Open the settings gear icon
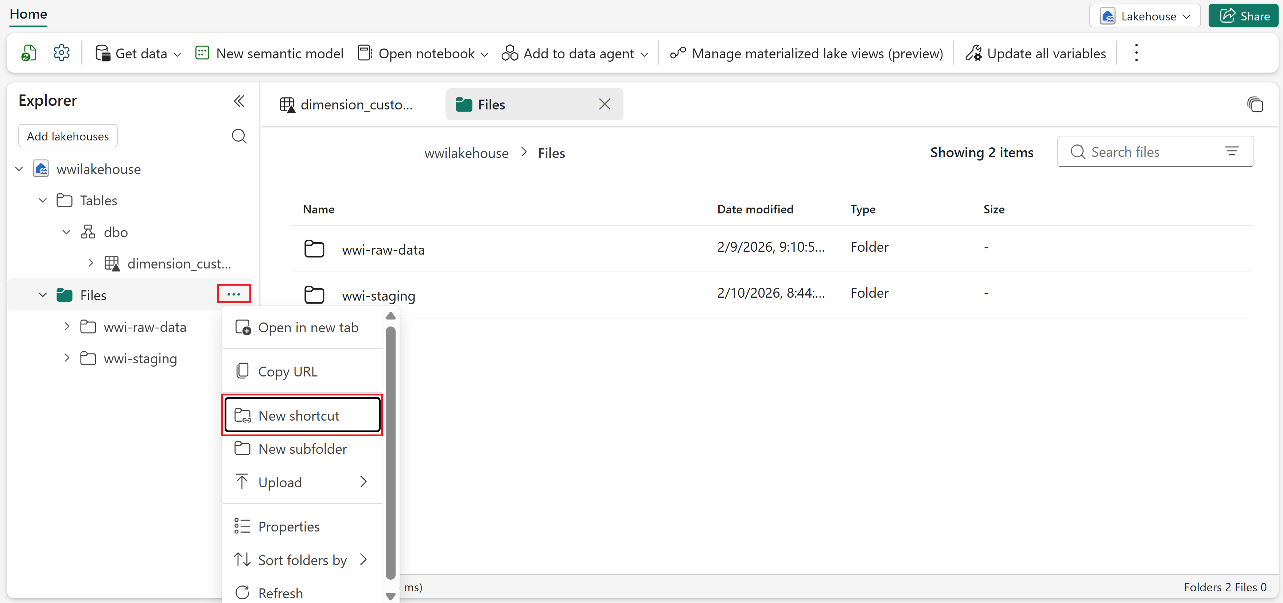Screen dimensions: 1283x603 61,52
